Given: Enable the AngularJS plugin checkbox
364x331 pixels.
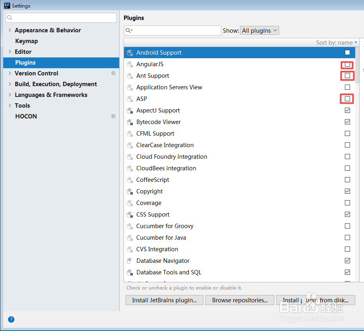Looking at the screenshot, I should click(x=347, y=65).
